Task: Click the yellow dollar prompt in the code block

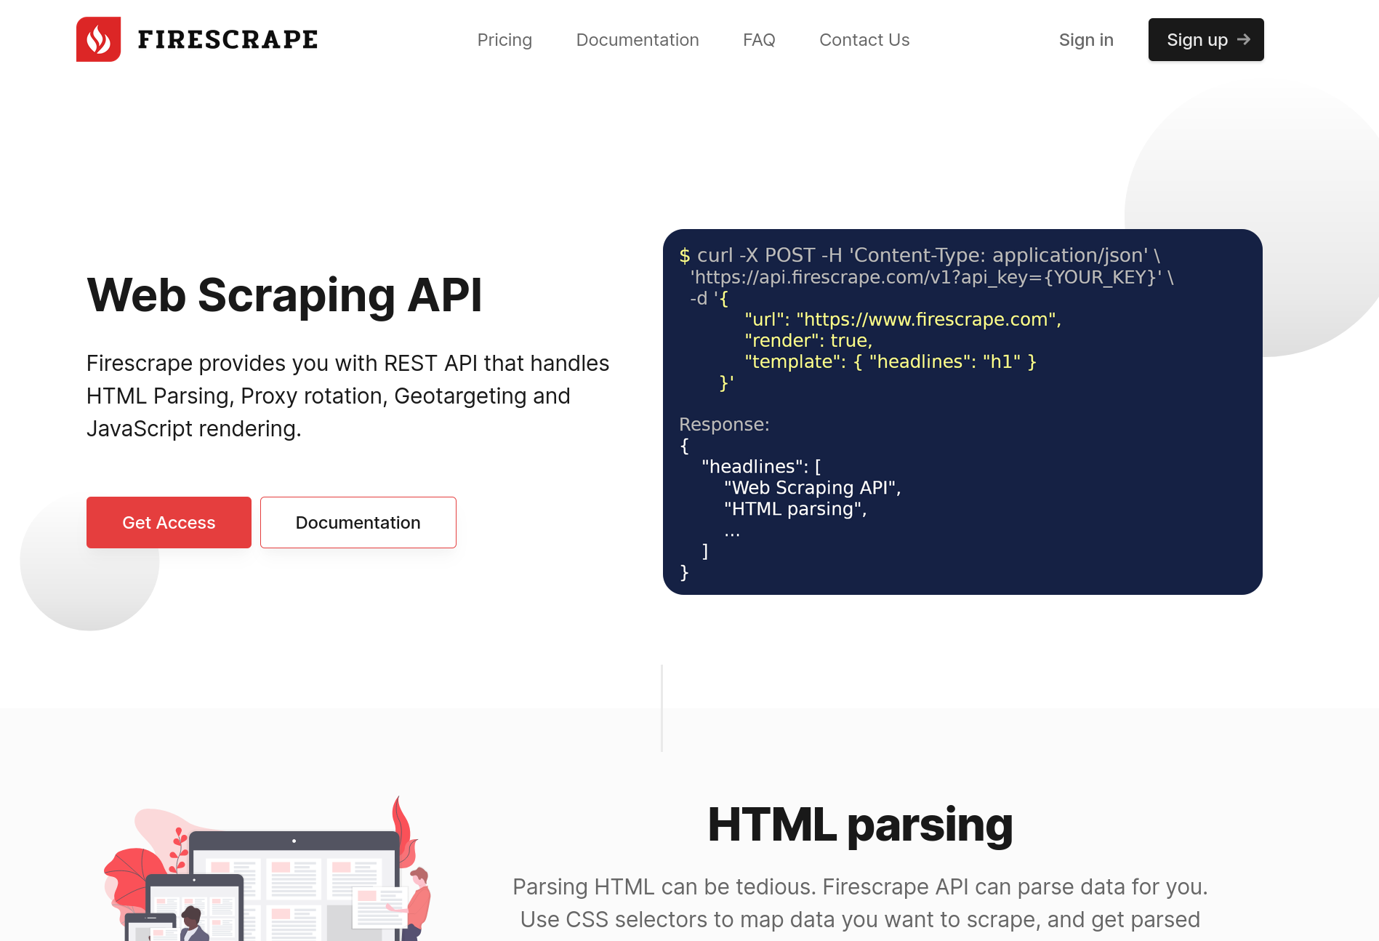Action: tap(684, 256)
